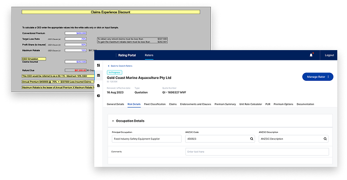Go to Endorsements and Clauses tab

click(195, 104)
